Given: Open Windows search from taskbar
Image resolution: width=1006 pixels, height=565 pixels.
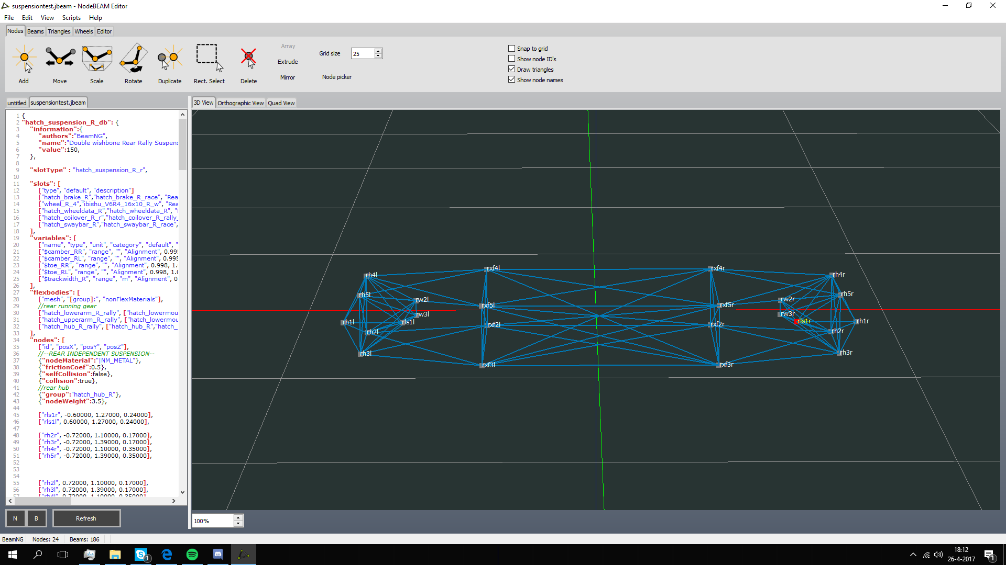Looking at the screenshot, I should click(38, 555).
